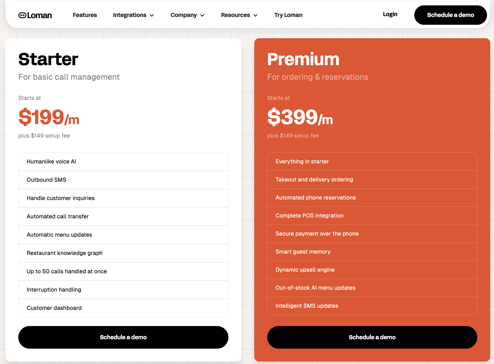Click Premium plan Schedule a demo button
The width and height of the screenshot is (494, 364).
click(x=372, y=337)
